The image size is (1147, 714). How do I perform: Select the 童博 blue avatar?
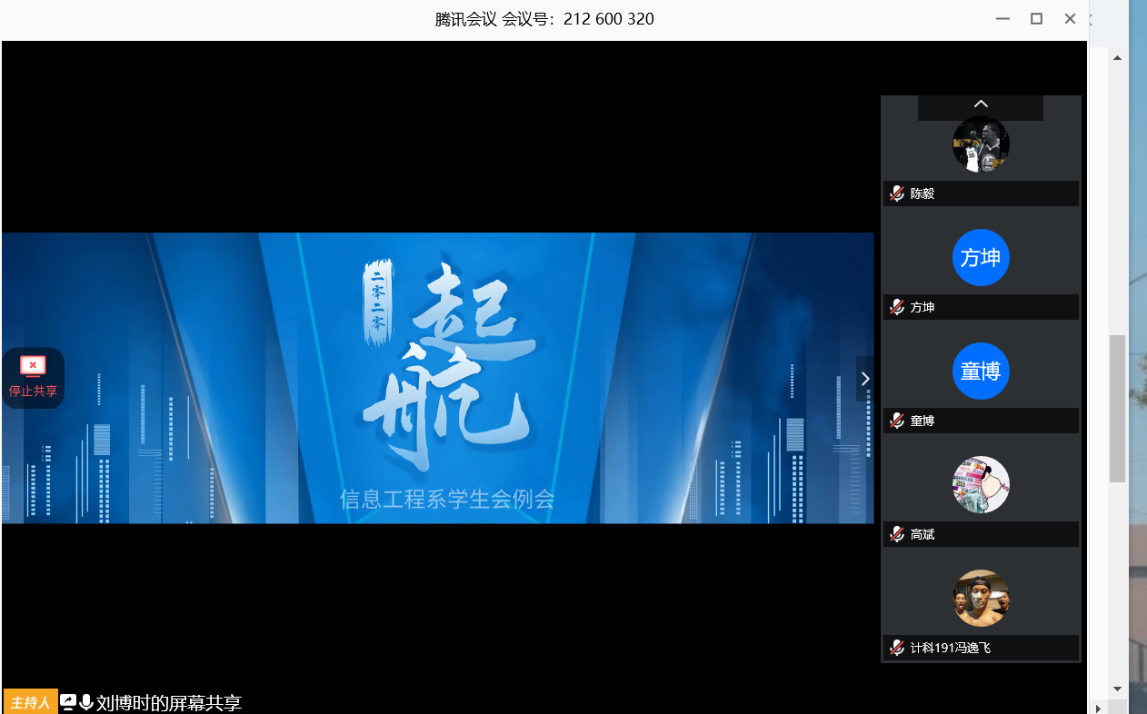[981, 372]
